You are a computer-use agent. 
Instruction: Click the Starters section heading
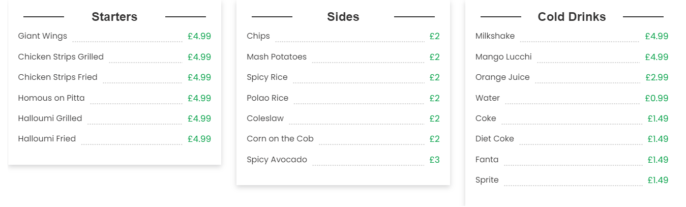click(x=114, y=17)
